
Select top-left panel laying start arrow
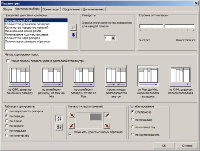tap(72, 115)
